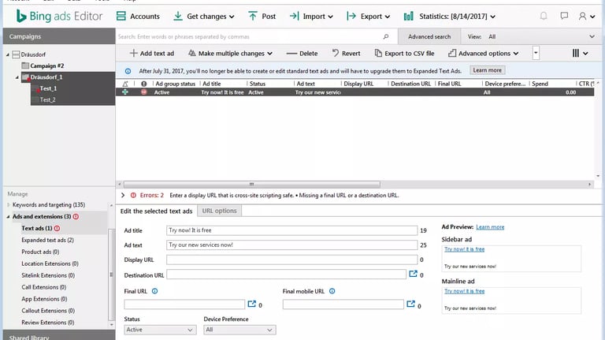
Task: Sort by the error circle column header
Action: [x=143, y=84]
